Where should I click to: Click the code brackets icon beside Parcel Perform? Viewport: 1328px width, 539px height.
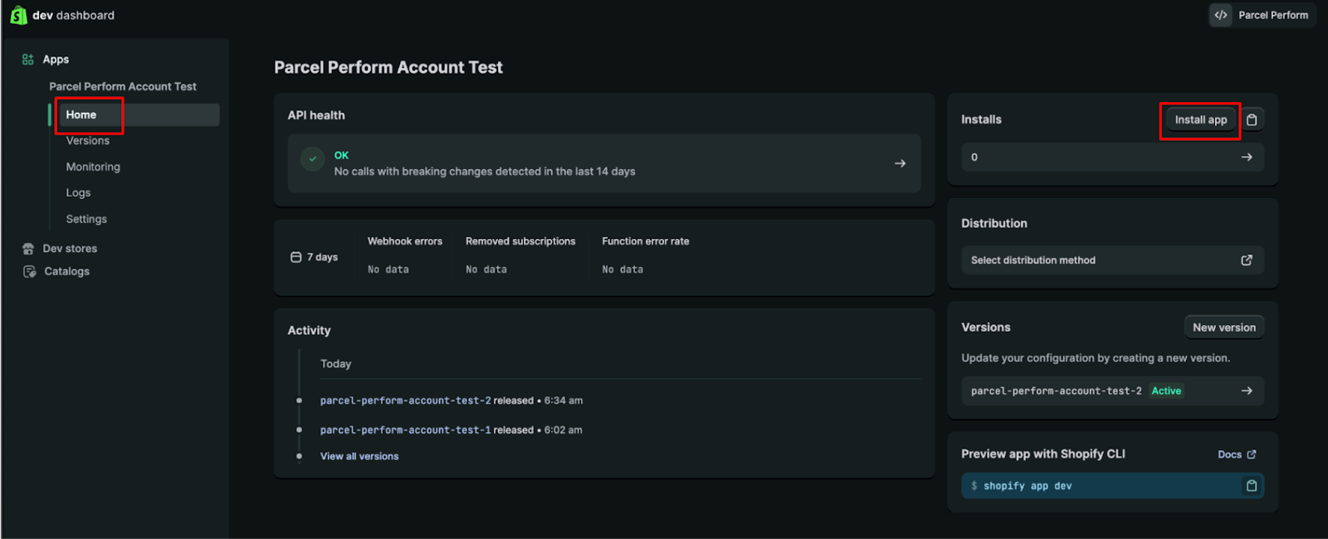tap(1221, 15)
